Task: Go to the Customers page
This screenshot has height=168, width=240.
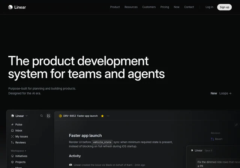Action: click(x=149, y=7)
